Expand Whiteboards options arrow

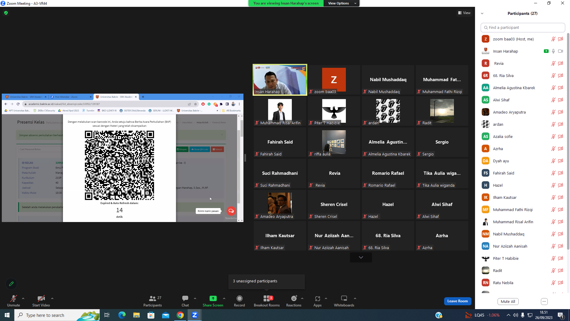click(355, 298)
